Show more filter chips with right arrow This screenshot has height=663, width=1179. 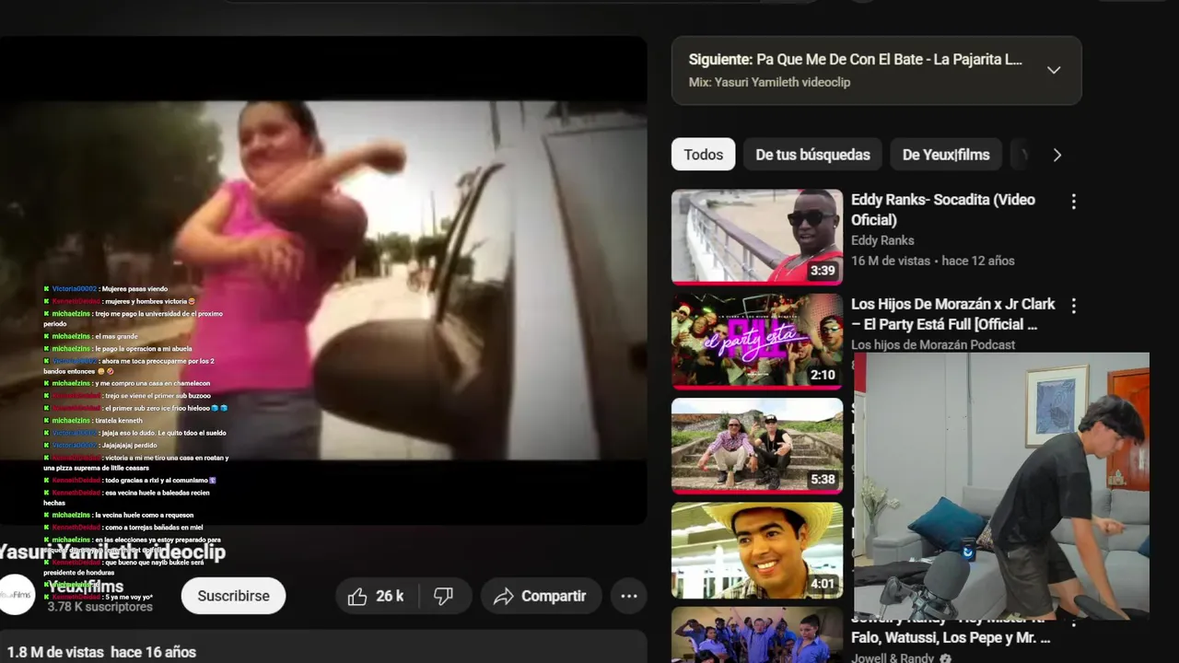[1056, 155]
